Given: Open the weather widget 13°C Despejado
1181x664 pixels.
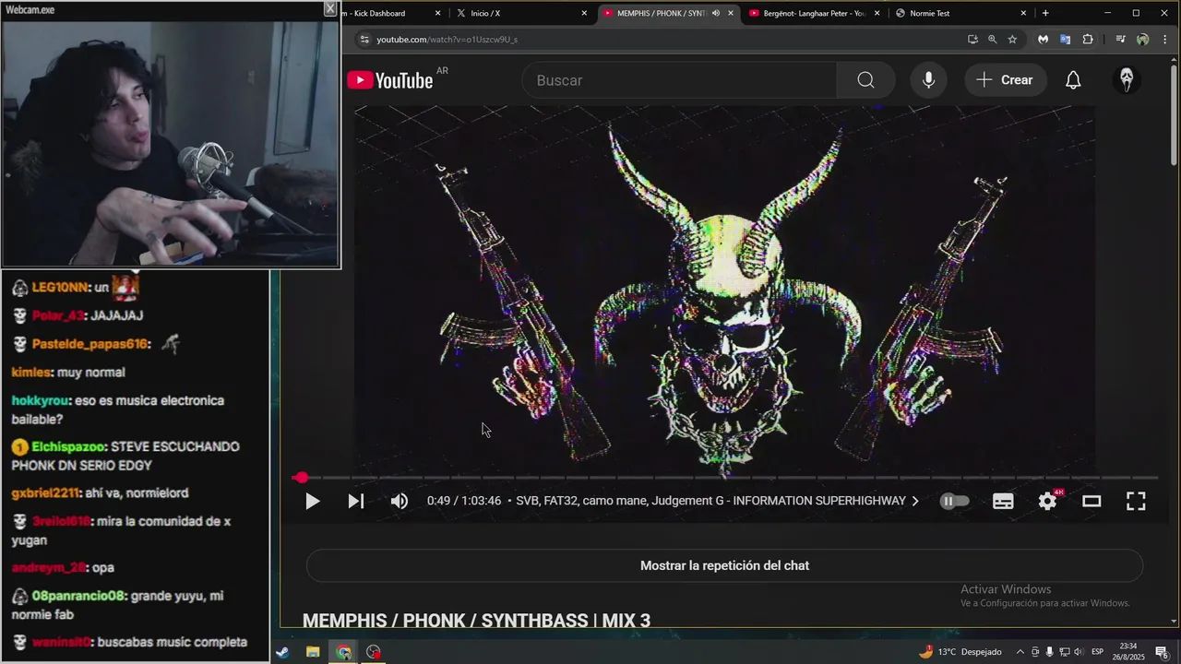Looking at the screenshot, I should 960,652.
